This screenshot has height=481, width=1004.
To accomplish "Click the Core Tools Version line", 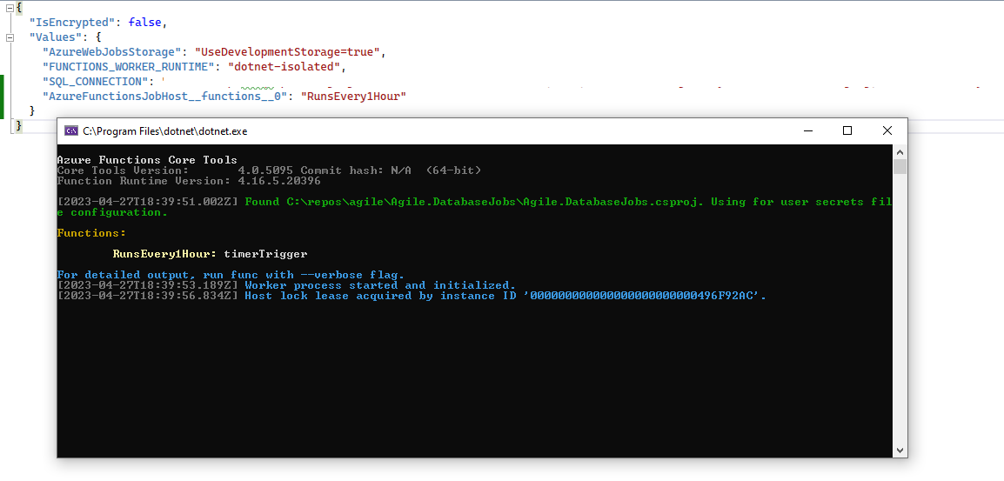I will click(269, 170).
